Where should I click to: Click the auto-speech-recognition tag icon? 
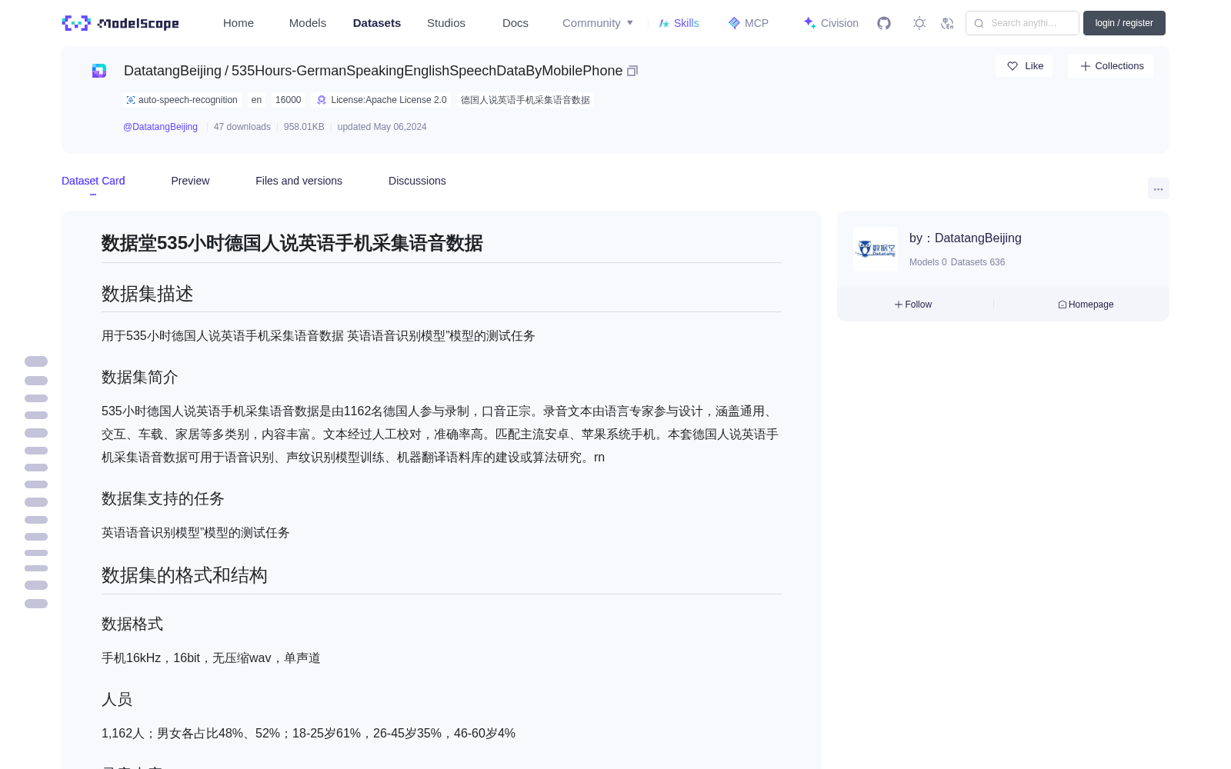pos(131,100)
